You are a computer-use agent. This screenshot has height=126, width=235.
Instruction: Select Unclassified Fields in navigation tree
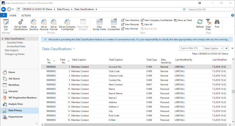[x=16, y=46]
